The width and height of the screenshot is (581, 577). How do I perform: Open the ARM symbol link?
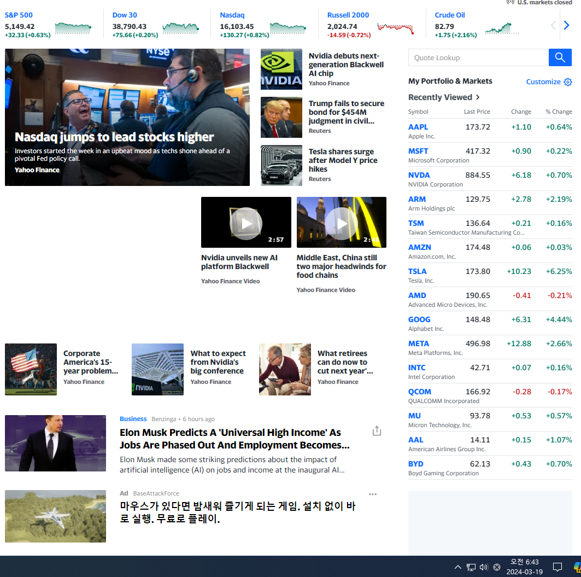pos(417,199)
